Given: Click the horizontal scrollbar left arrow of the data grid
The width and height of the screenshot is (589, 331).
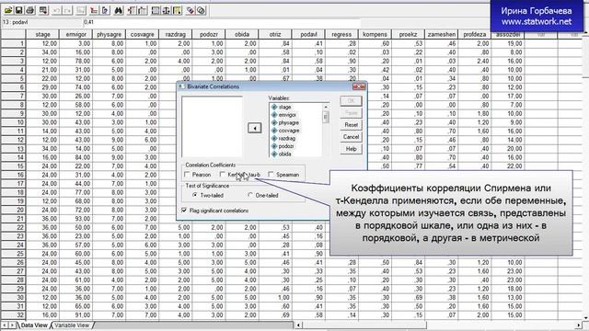Looking at the screenshot, I should pos(298,325).
